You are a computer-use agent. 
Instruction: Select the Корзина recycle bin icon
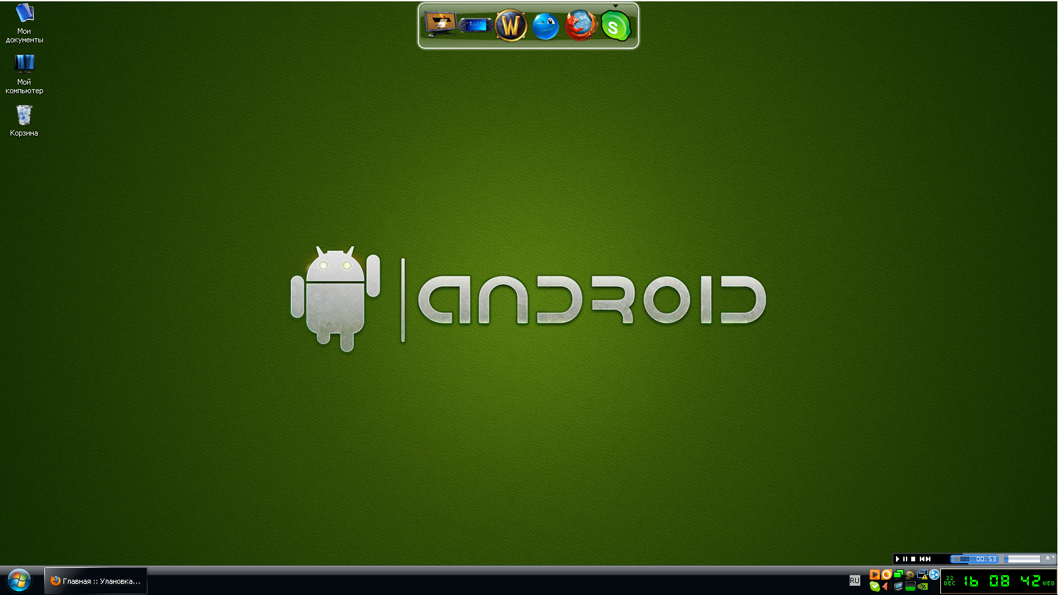(24, 120)
